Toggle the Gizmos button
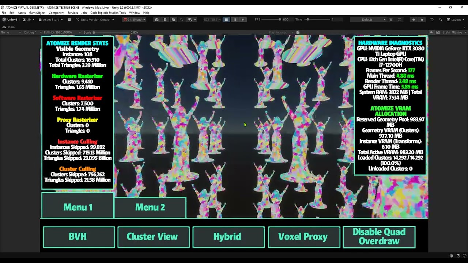The height and width of the screenshot is (263, 468). [x=456, y=33]
